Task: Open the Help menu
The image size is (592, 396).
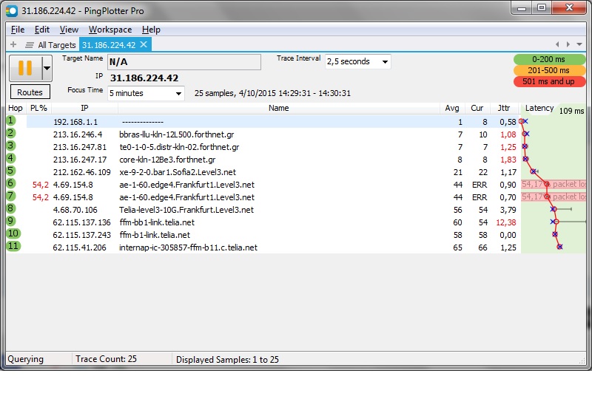Action: coord(151,30)
